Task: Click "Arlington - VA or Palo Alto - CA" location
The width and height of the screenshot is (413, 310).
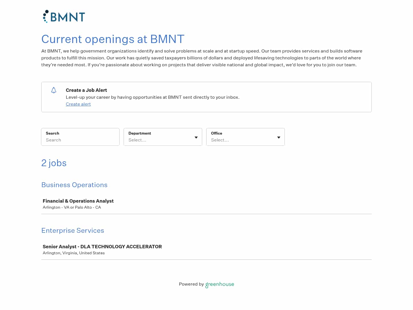Action: 72,207
